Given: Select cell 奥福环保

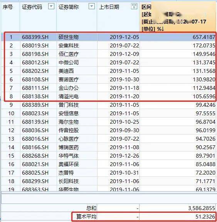Looking at the screenshot, I should click(x=69, y=164).
